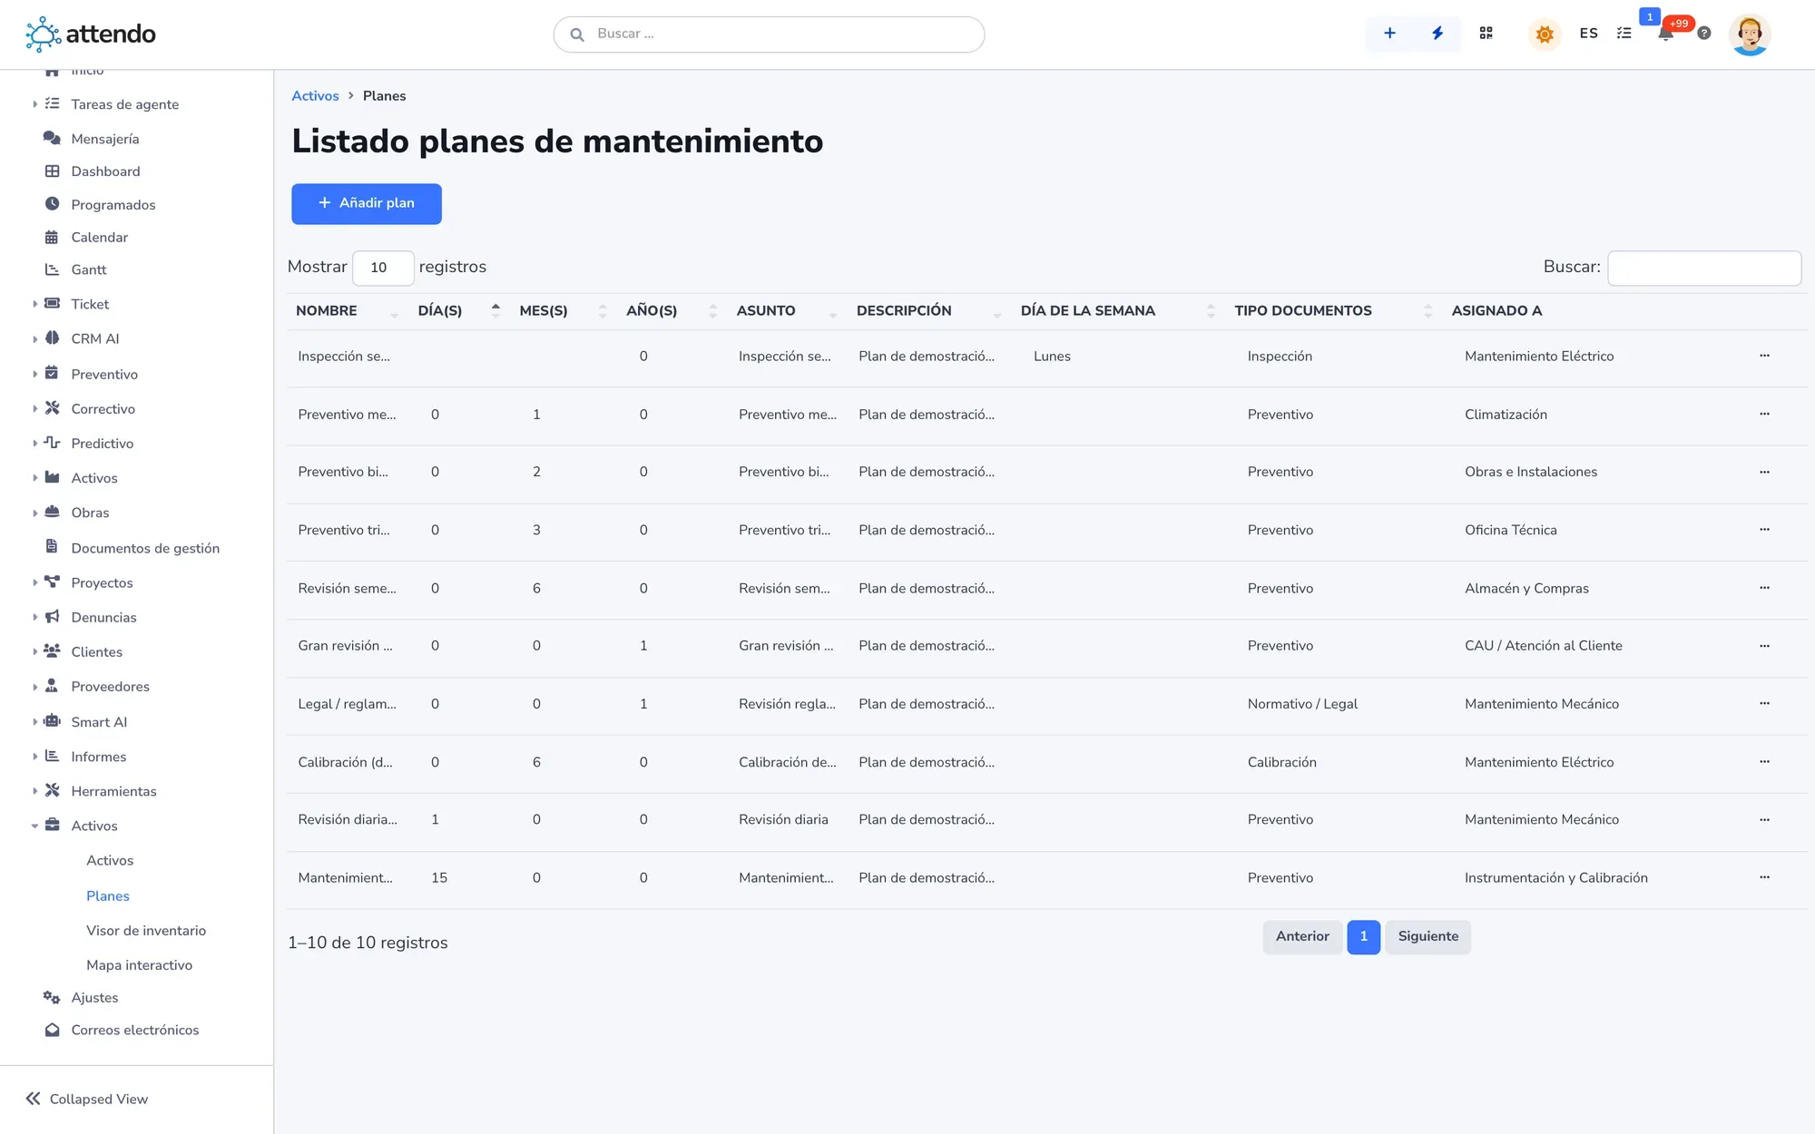Open actions menu for Gran revisión row

[x=1764, y=646]
